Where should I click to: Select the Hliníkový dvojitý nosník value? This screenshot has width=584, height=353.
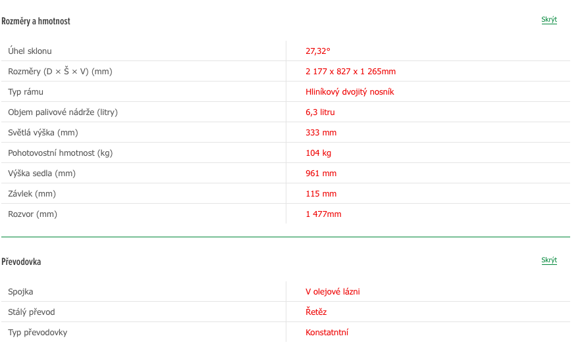(350, 92)
